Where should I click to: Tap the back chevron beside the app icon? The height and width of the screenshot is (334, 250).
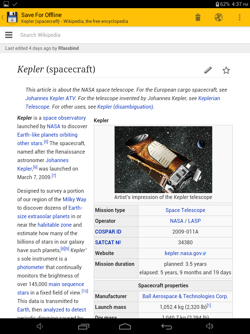coord(3,17)
